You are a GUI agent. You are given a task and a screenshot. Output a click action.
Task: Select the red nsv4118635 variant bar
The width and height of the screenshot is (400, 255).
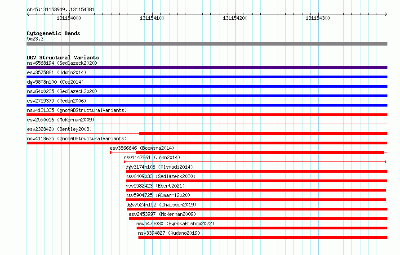pos(207,143)
